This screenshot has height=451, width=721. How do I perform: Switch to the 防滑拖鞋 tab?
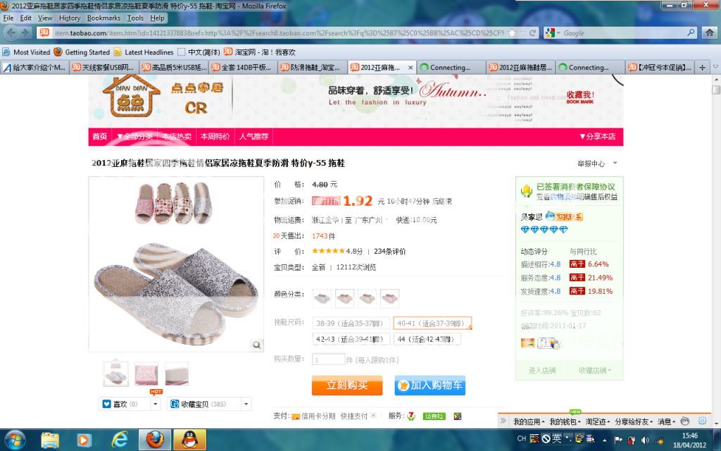[313, 68]
